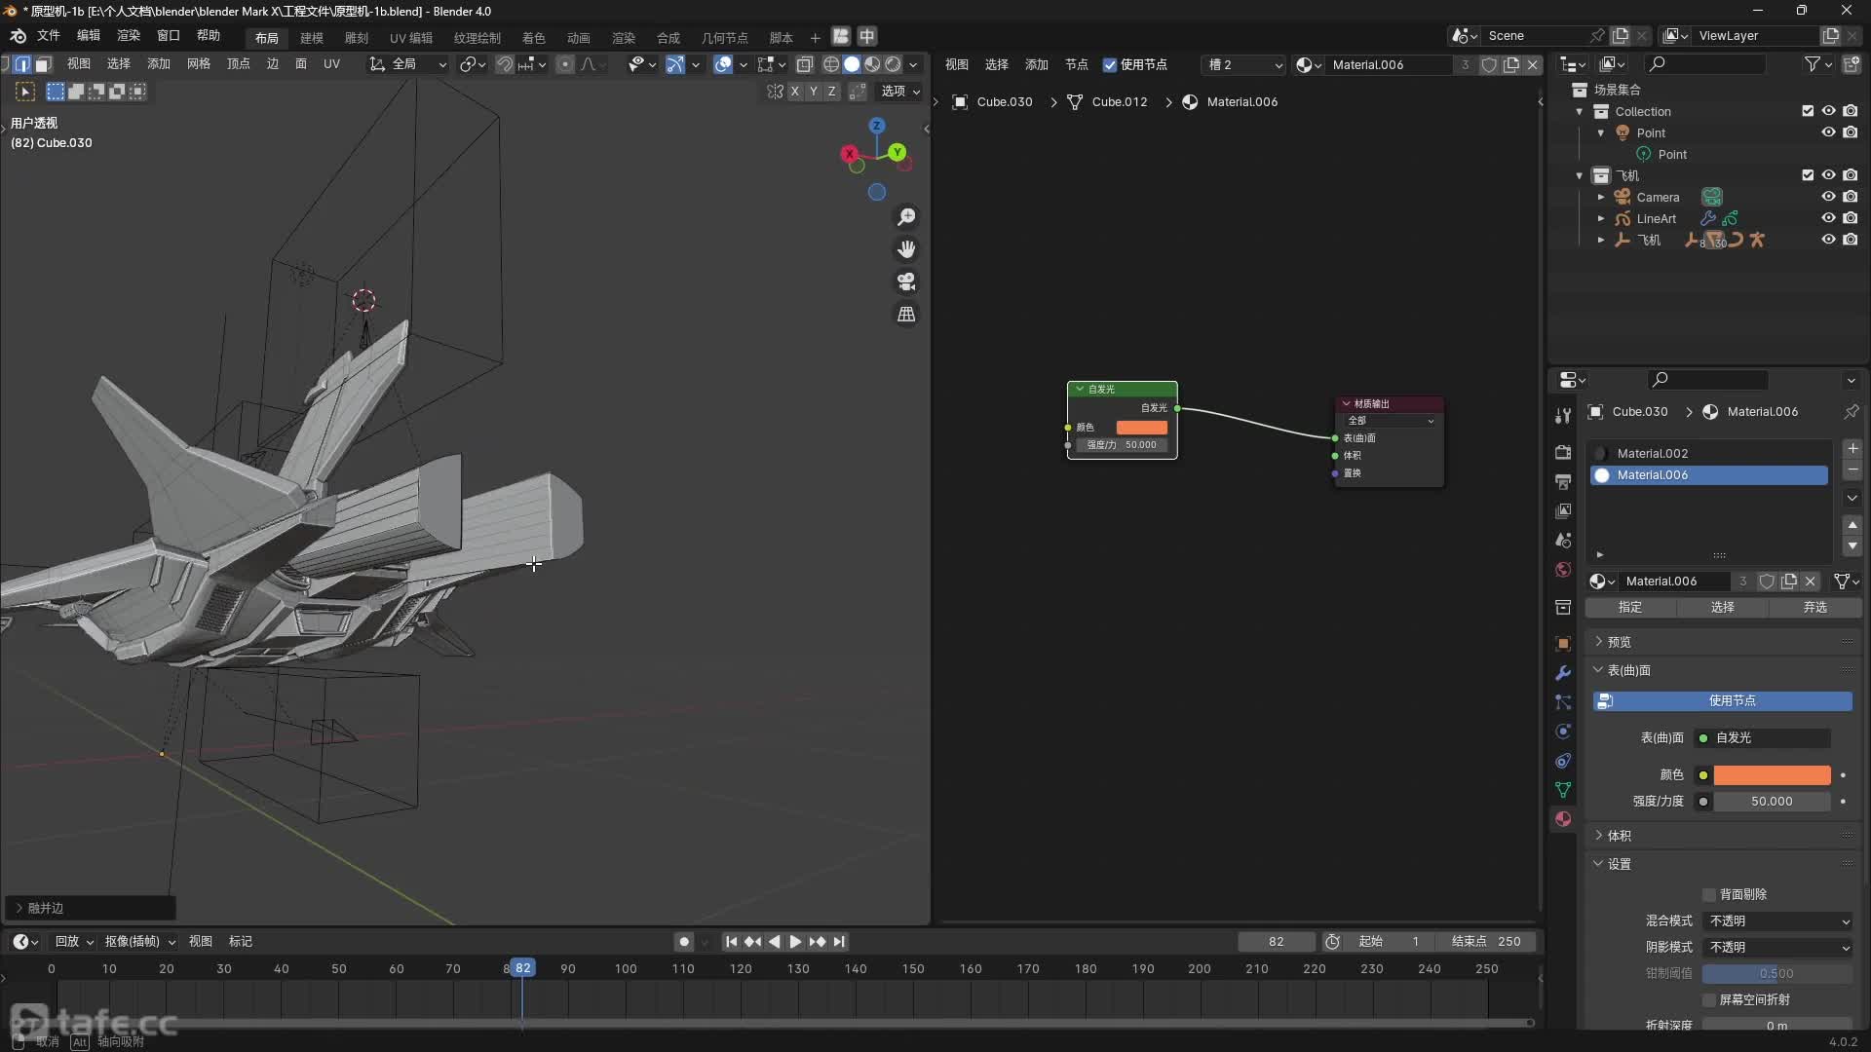Open Playback dropdown in timeline
Image resolution: width=1871 pixels, height=1052 pixels.
(74, 942)
